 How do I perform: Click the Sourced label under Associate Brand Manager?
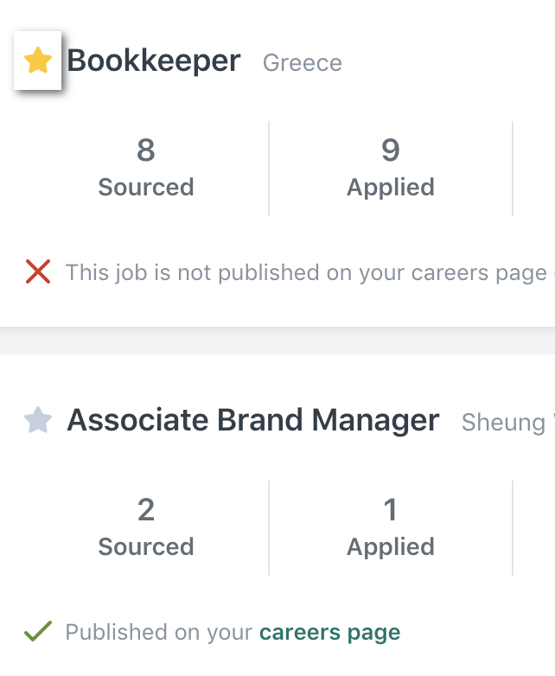click(146, 546)
